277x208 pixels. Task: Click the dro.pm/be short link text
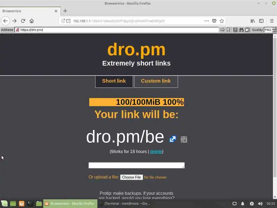tap(125, 137)
